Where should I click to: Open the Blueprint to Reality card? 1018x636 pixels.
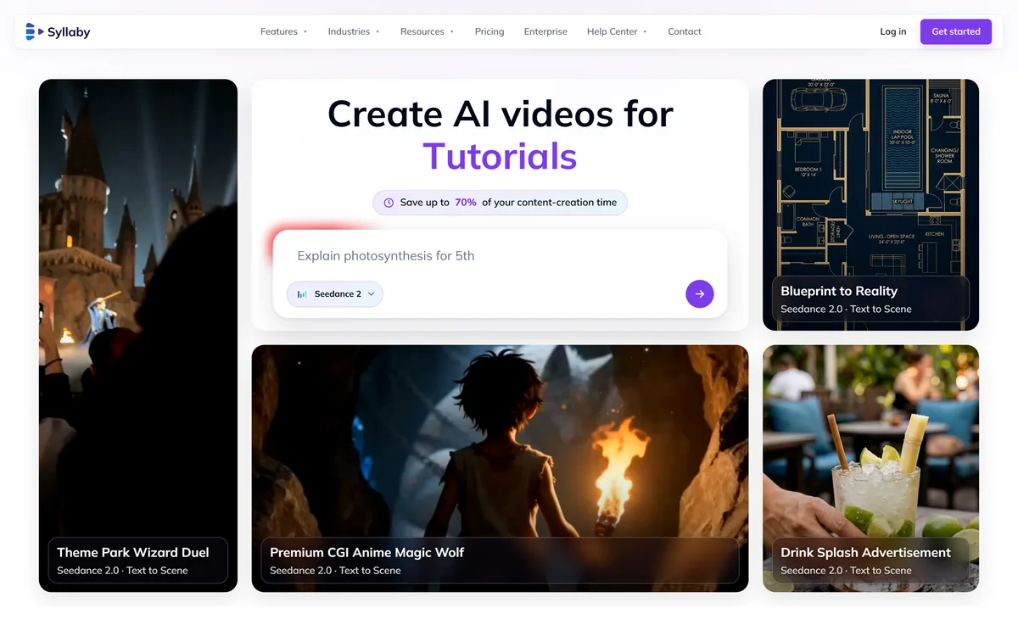(x=870, y=204)
